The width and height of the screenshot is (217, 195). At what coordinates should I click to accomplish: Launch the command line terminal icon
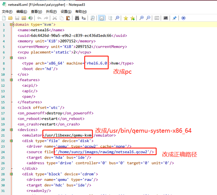click(x=166, y=18)
